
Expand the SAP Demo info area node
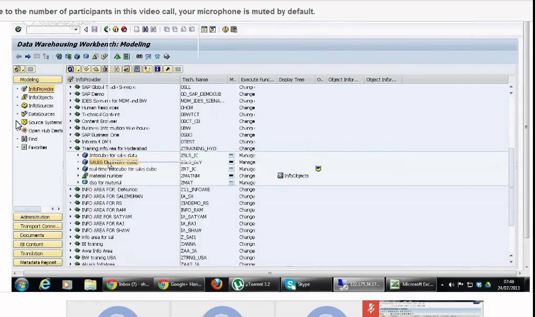pyautogui.click(x=71, y=94)
